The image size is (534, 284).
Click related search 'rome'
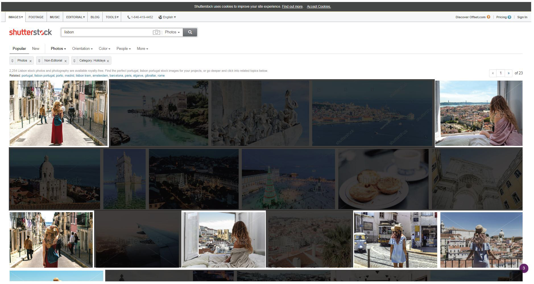point(161,75)
